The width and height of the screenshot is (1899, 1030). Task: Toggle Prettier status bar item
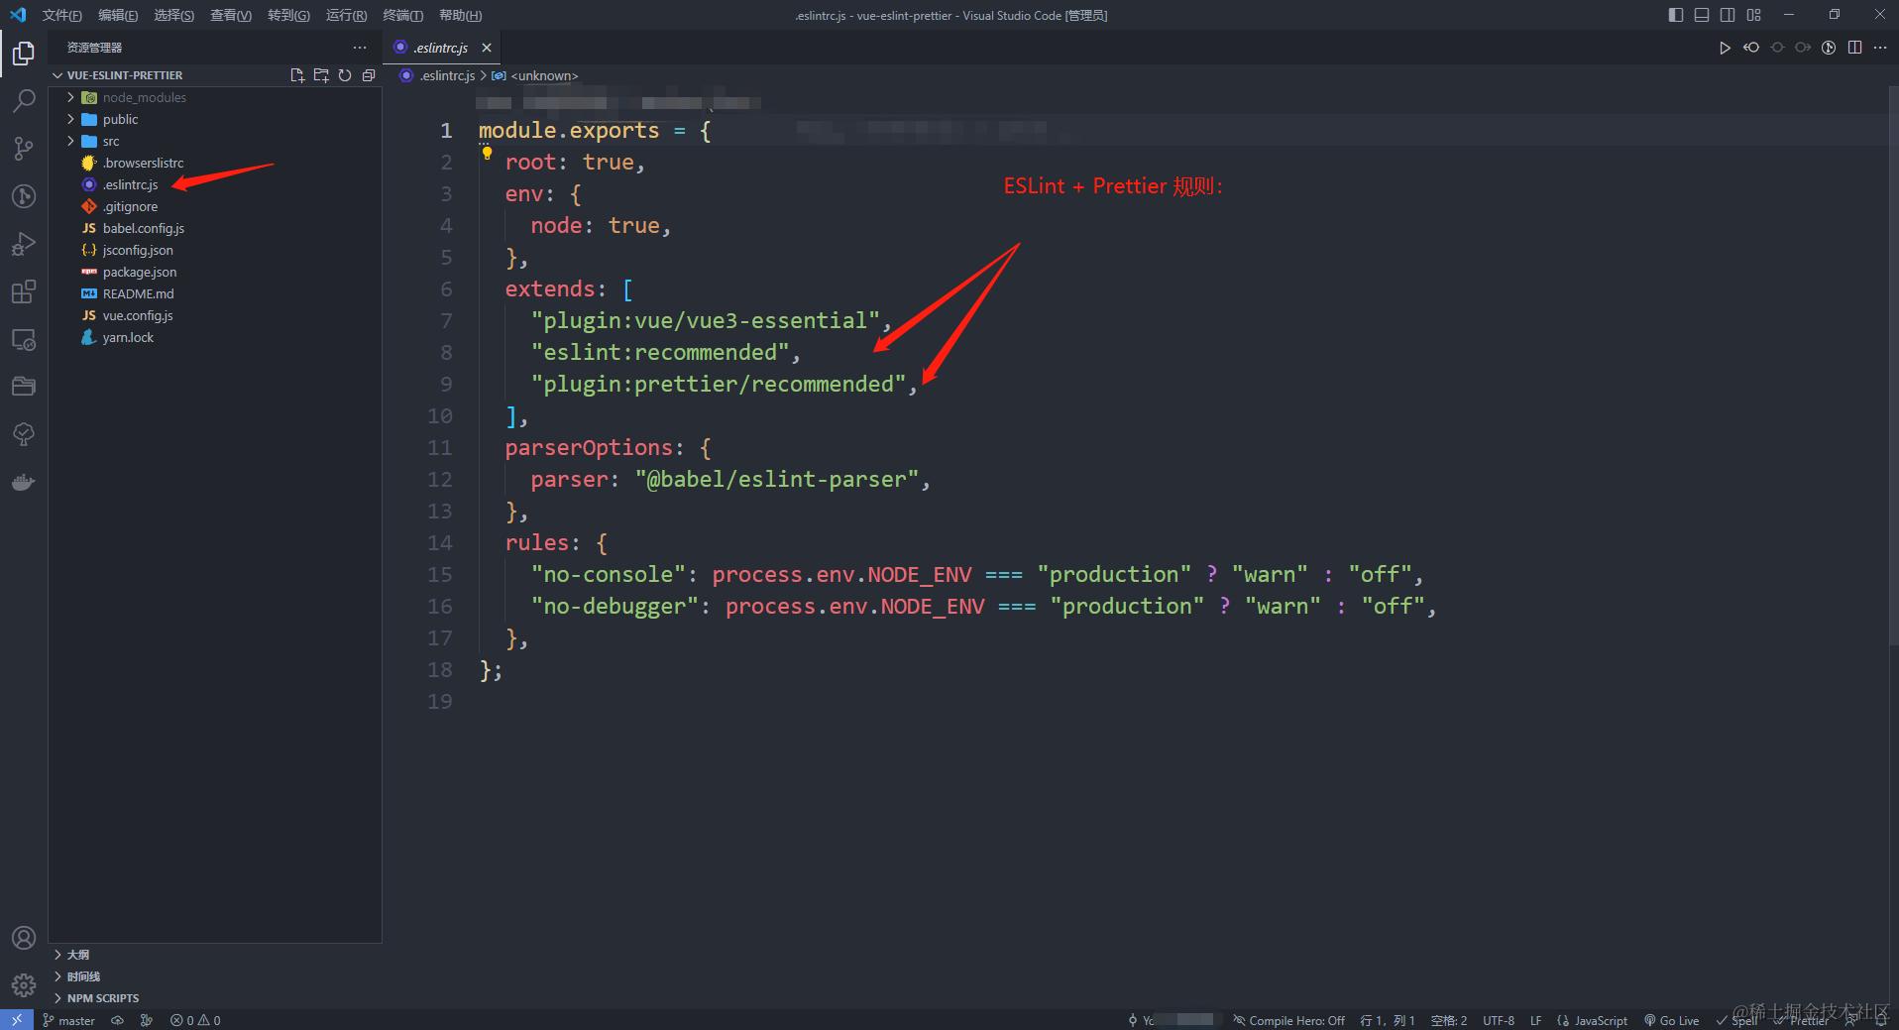click(1802, 1020)
